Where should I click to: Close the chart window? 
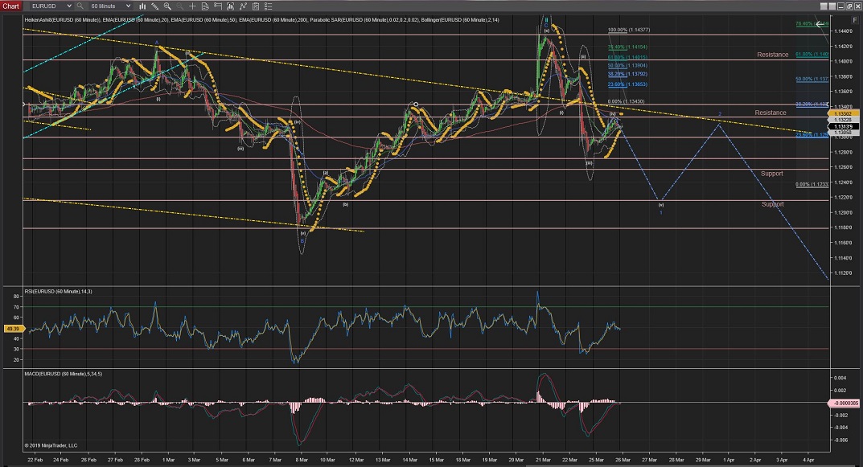[857, 6]
